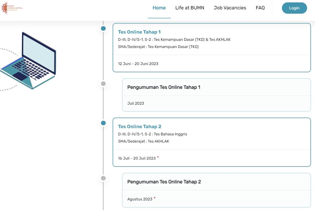Click the Juli 2023 announcement date
Screen dimensions: 315x210
coord(135,103)
